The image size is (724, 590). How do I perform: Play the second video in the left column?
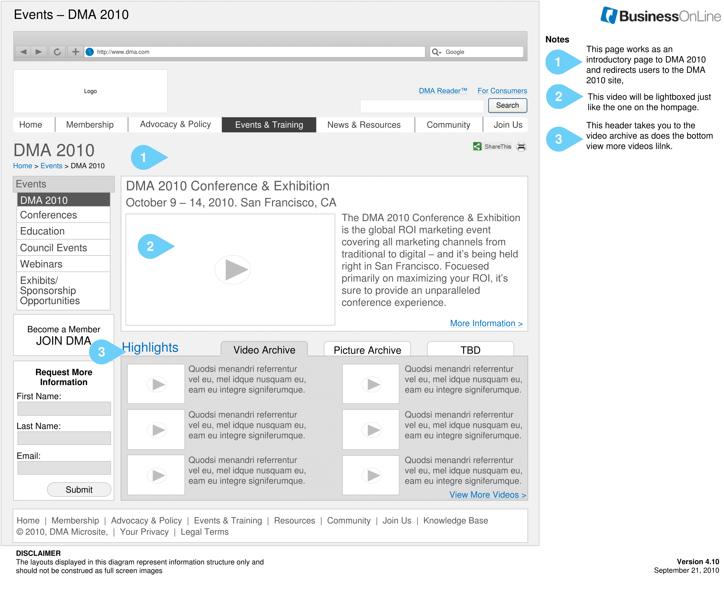coord(157,430)
